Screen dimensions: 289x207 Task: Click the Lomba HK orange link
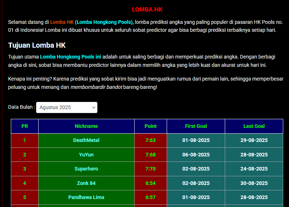[62, 22]
